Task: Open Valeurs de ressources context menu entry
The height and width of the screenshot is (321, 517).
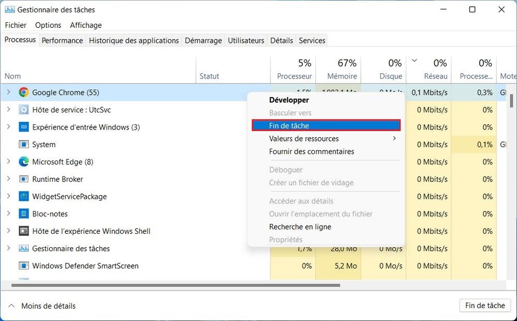Action: (326, 139)
